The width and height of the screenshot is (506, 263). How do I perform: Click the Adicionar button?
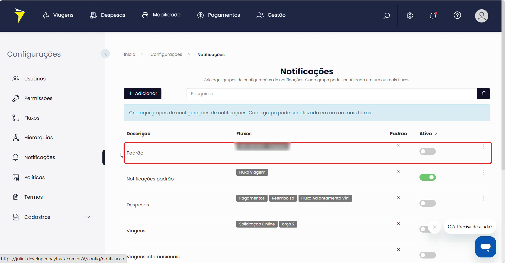pyautogui.click(x=143, y=94)
